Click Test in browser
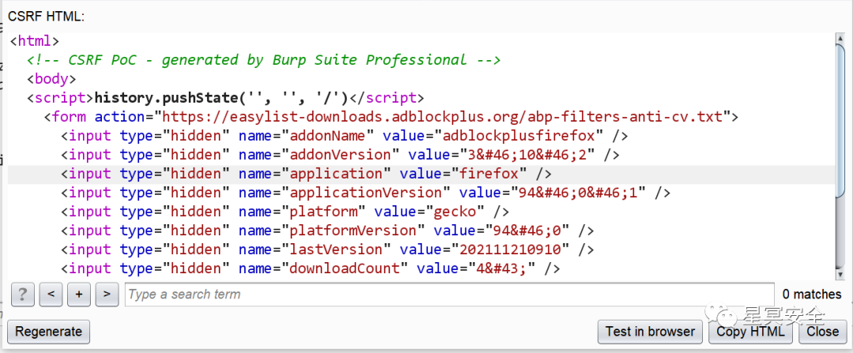The height and width of the screenshot is (353, 853). (649, 332)
